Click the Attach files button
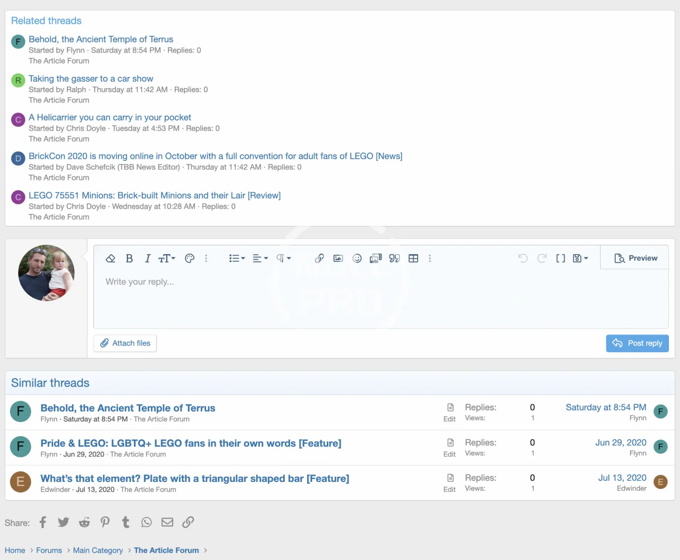The height and width of the screenshot is (560, 680). (x=125, y=343)
